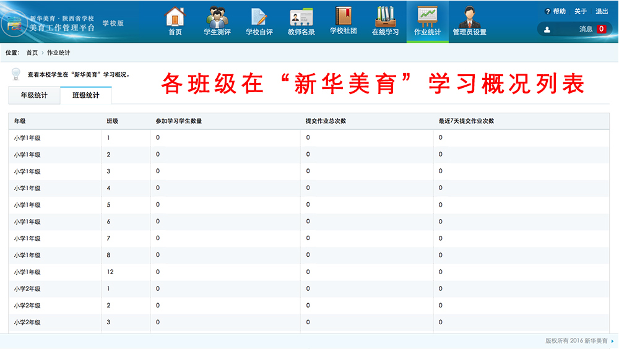Open 管理员设置 admin settings icon
The image size is (619, 349).
click(x=469, y=17)
